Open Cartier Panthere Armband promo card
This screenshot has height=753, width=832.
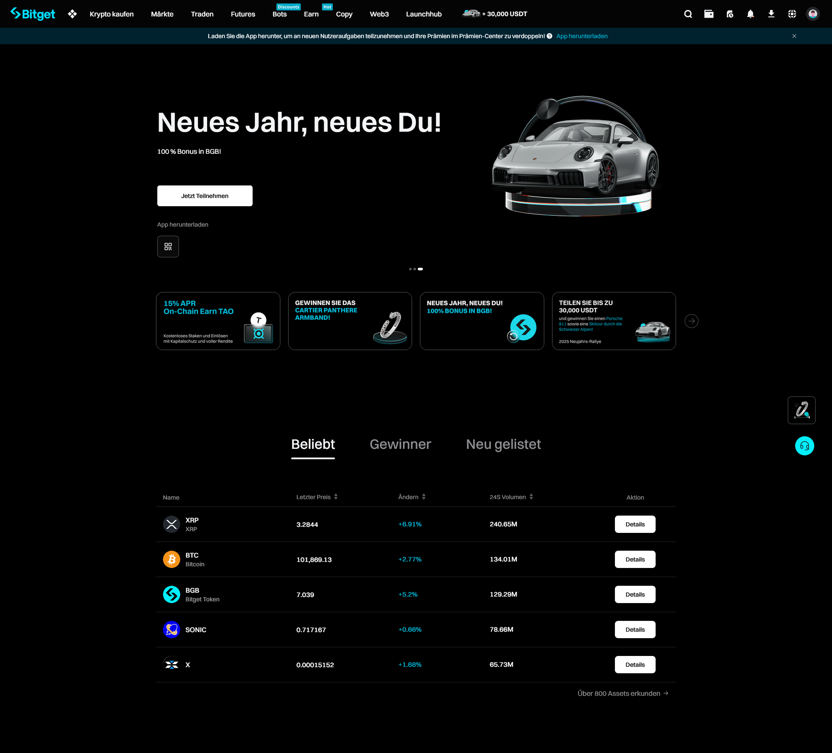click(350, 321)
